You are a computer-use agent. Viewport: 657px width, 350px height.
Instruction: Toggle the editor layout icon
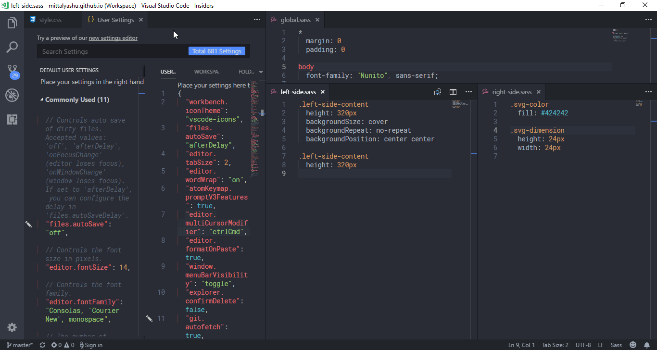point(453,91)
